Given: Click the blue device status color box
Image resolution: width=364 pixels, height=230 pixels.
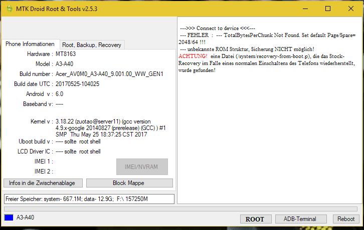Looking at the screenshot, I should pos(9,217).
